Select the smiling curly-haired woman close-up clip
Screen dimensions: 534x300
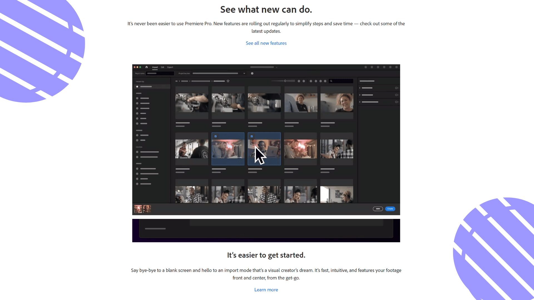pyautogui.click(x=337, y=103)
